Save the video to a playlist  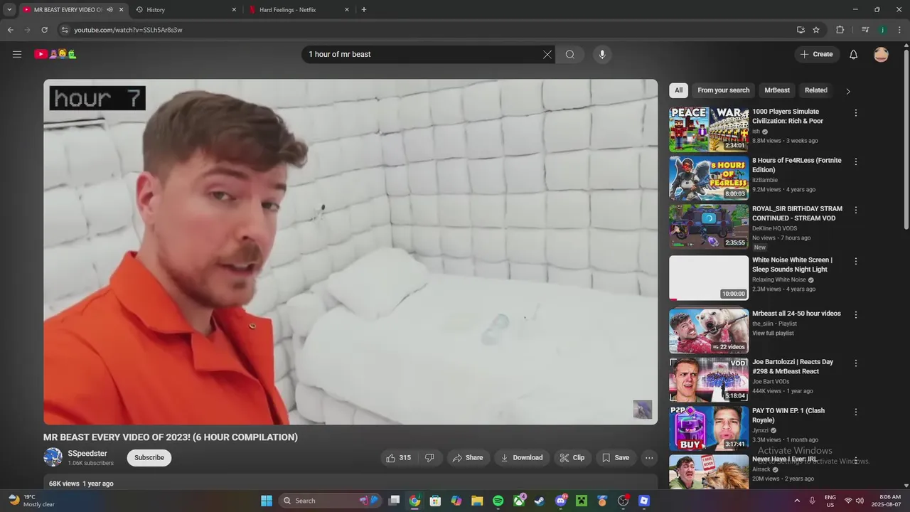pos(616,458)
